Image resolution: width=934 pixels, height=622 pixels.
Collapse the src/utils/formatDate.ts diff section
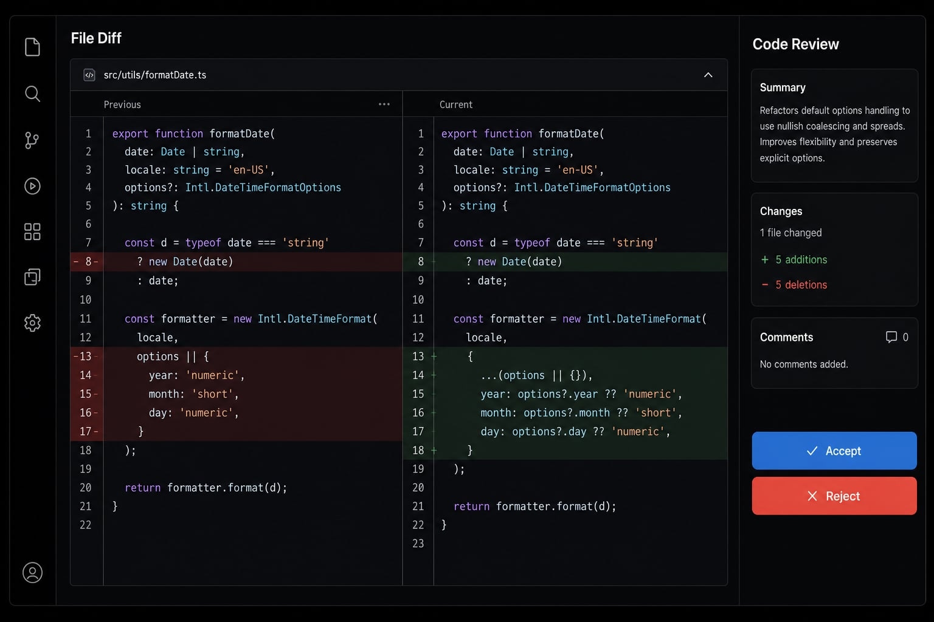[708, 75]
